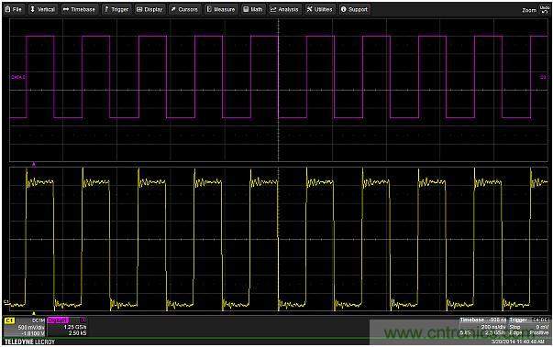Viewport: 553px width, 347px height.
Task: Click the Undo button at top right
Action: (545, 9)
